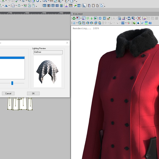Click the green sphere icon

(134, 23)
